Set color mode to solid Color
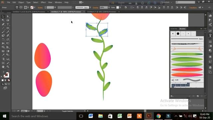 2,80
